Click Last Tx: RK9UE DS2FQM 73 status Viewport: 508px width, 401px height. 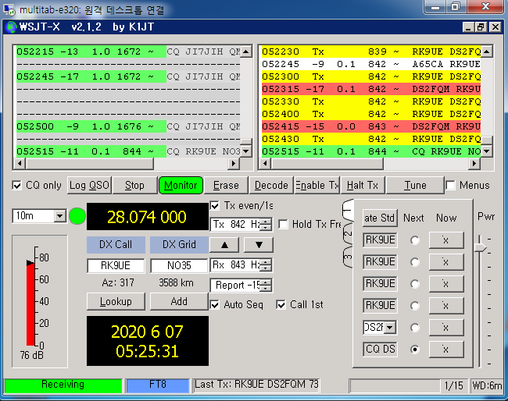pos(256,385)
